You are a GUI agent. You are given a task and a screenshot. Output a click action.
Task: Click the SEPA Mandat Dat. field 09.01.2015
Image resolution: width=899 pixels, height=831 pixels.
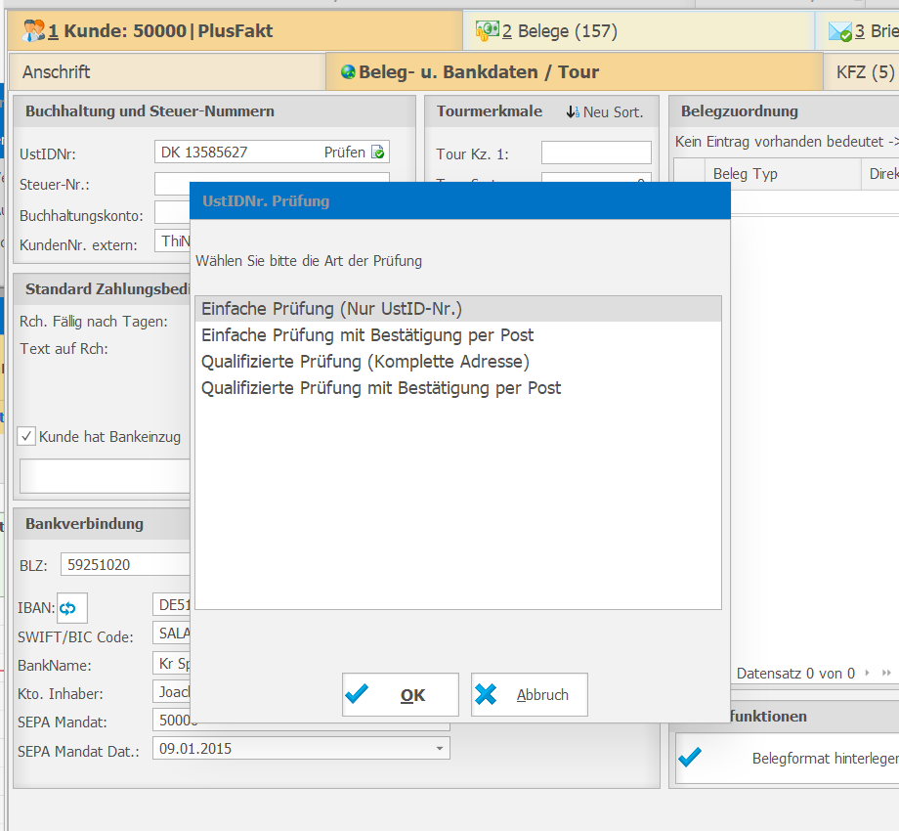(x=301, y=749)
